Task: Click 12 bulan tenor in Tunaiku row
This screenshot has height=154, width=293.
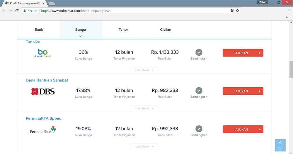Action: [124, 52]
